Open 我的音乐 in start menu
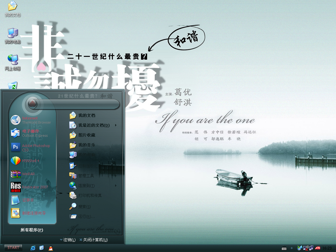 82,145
